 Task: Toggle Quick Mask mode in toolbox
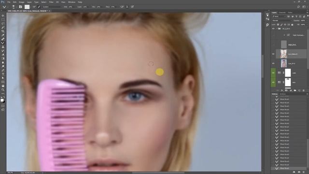[x=3, y=106]
